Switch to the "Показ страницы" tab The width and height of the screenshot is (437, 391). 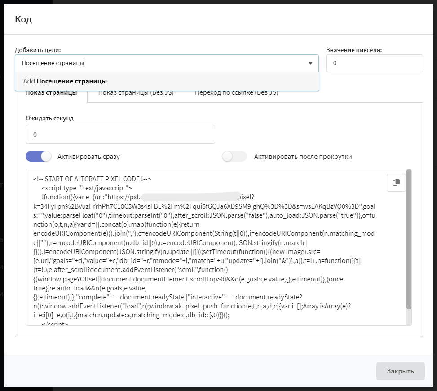point(51,93)
